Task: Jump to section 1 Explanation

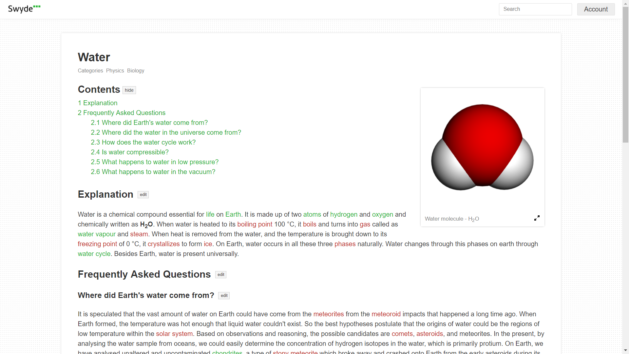Action: [98, 103]
